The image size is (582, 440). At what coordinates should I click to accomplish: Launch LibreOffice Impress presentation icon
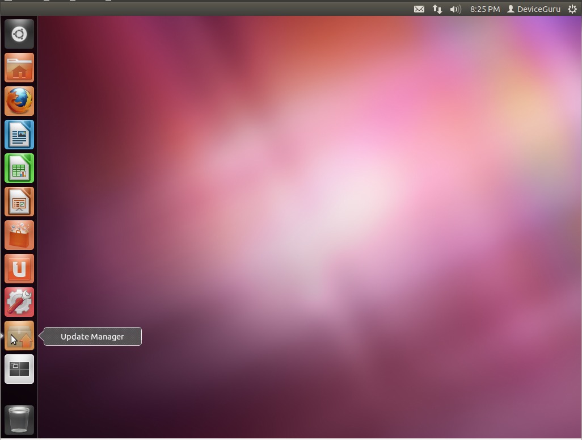(19, 202)
